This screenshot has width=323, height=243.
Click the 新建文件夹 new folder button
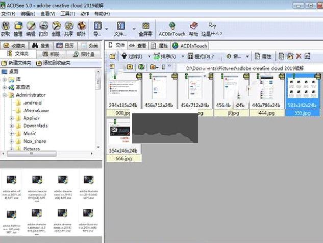tap(16, 63)
